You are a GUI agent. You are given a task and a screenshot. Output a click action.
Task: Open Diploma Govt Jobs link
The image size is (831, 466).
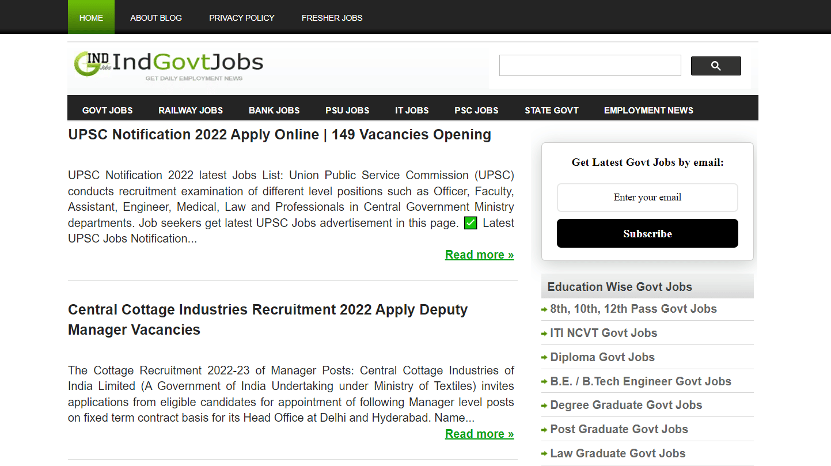coord(602,357)
